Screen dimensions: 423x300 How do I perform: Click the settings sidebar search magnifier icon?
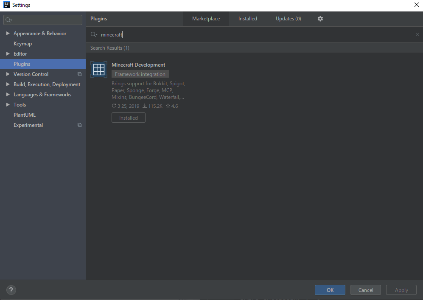click(8, 20)
